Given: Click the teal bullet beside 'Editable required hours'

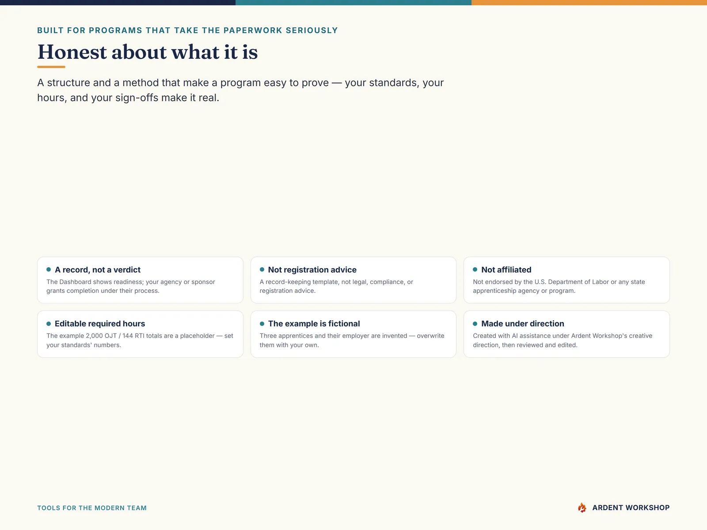Looking at the screenshot, I should click(49, 324).
